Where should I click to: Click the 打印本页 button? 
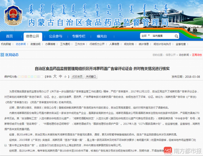(x=78, y=77)
